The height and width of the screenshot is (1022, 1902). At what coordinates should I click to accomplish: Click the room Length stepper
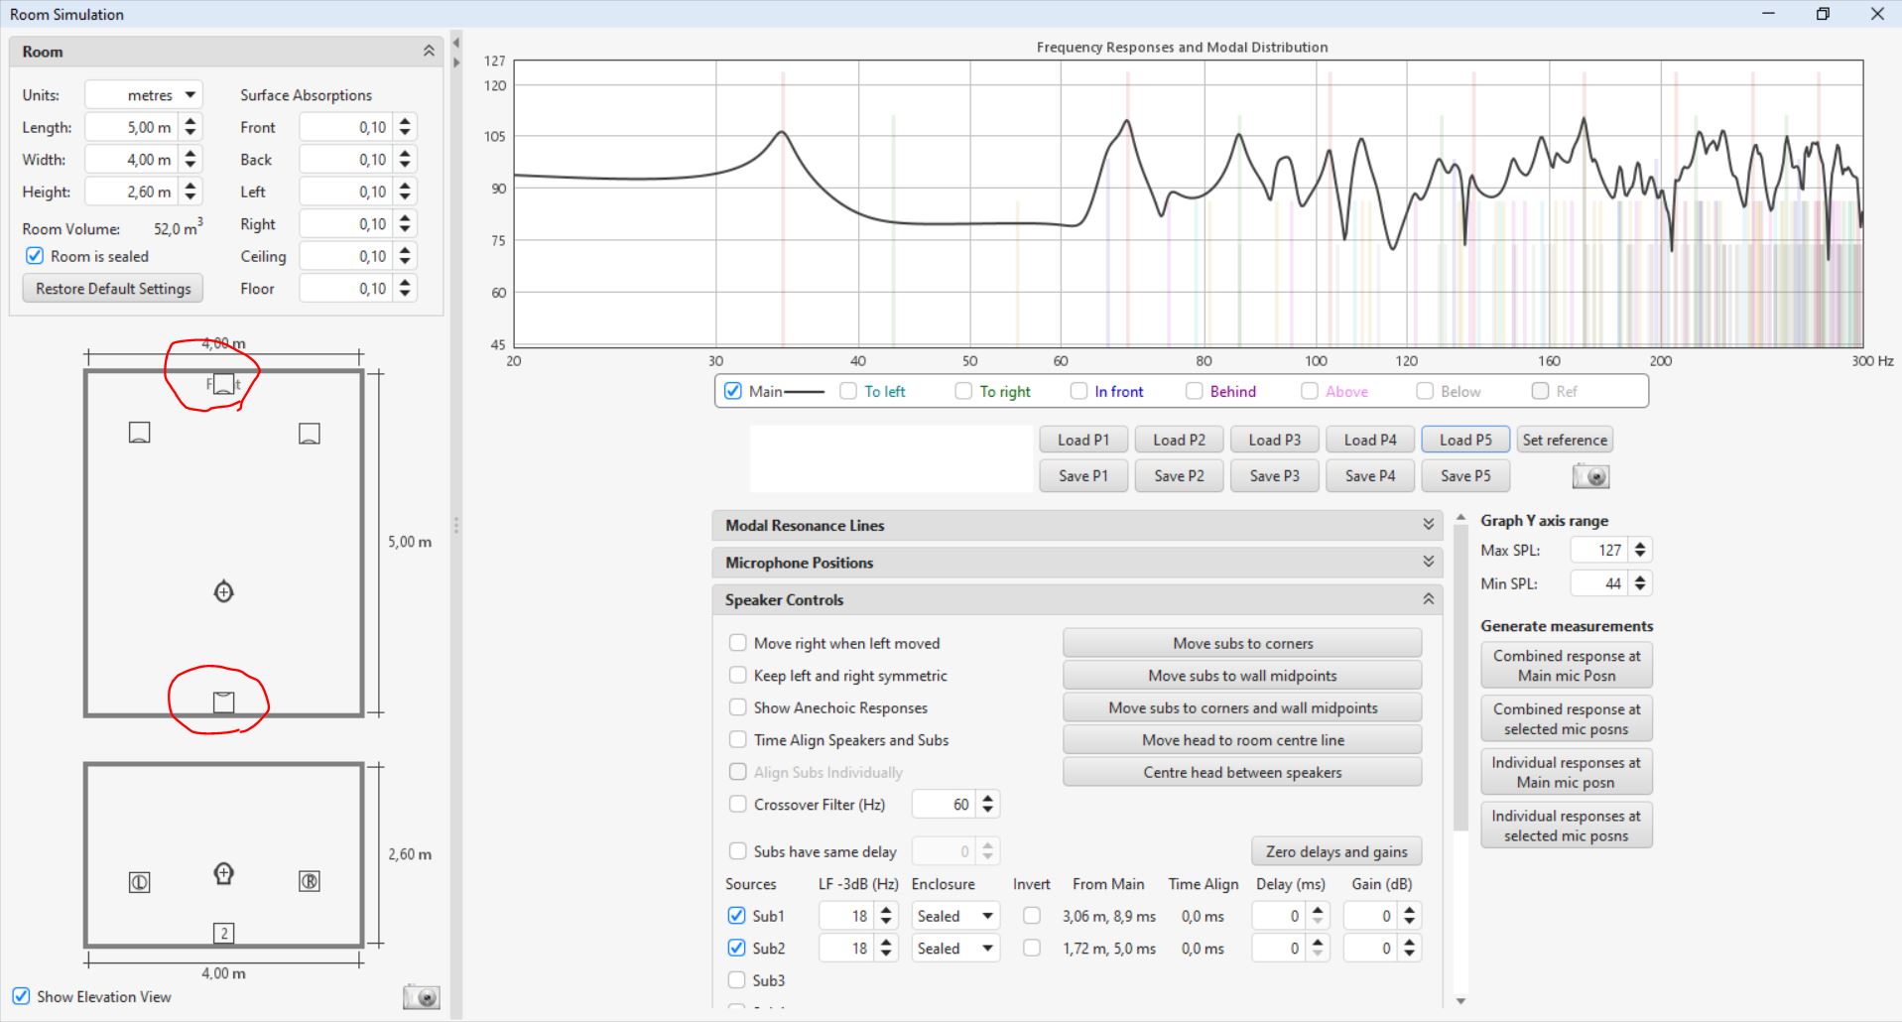pos(190,127)
